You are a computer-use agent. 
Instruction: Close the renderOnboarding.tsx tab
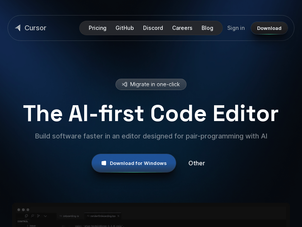tap(119, 216)
